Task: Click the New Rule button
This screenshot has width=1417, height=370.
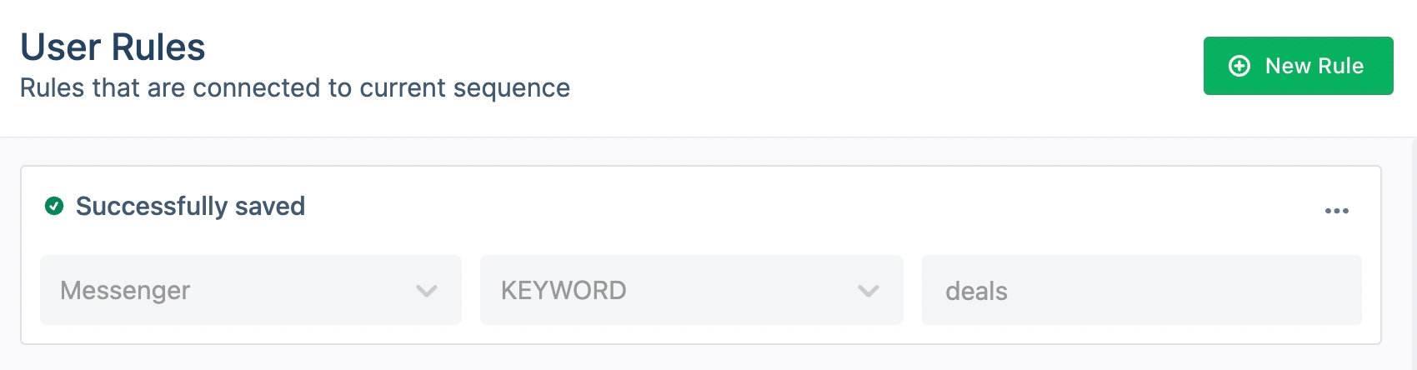Action: pos(1298,66)
